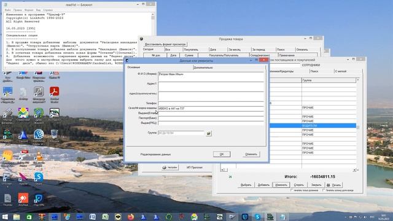Click the Паспорт(Банк) input field
Screen dimensions: 393x221
pos(211,118)
